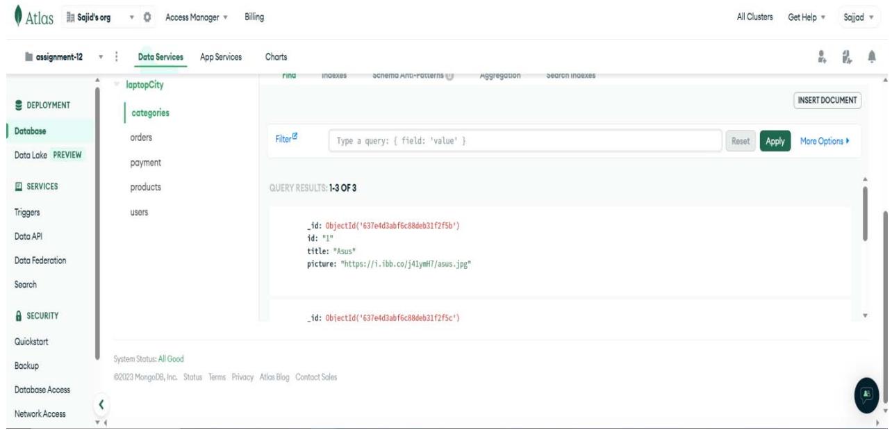
Task: Open organization settings gear icon
Action: coord(147,16)
